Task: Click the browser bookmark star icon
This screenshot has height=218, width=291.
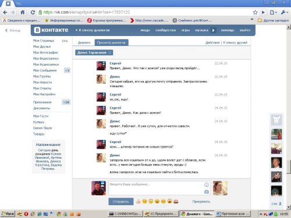Action: tap(255, 12)
